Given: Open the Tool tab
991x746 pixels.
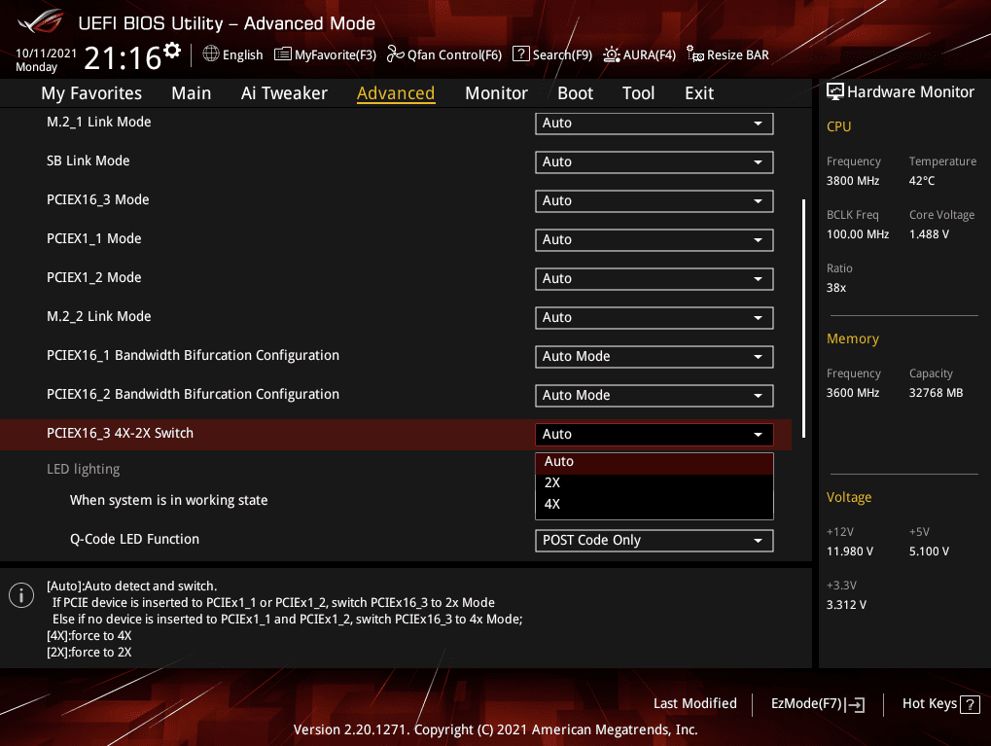Looking at the screenshot, I should [x=638, y=93].
